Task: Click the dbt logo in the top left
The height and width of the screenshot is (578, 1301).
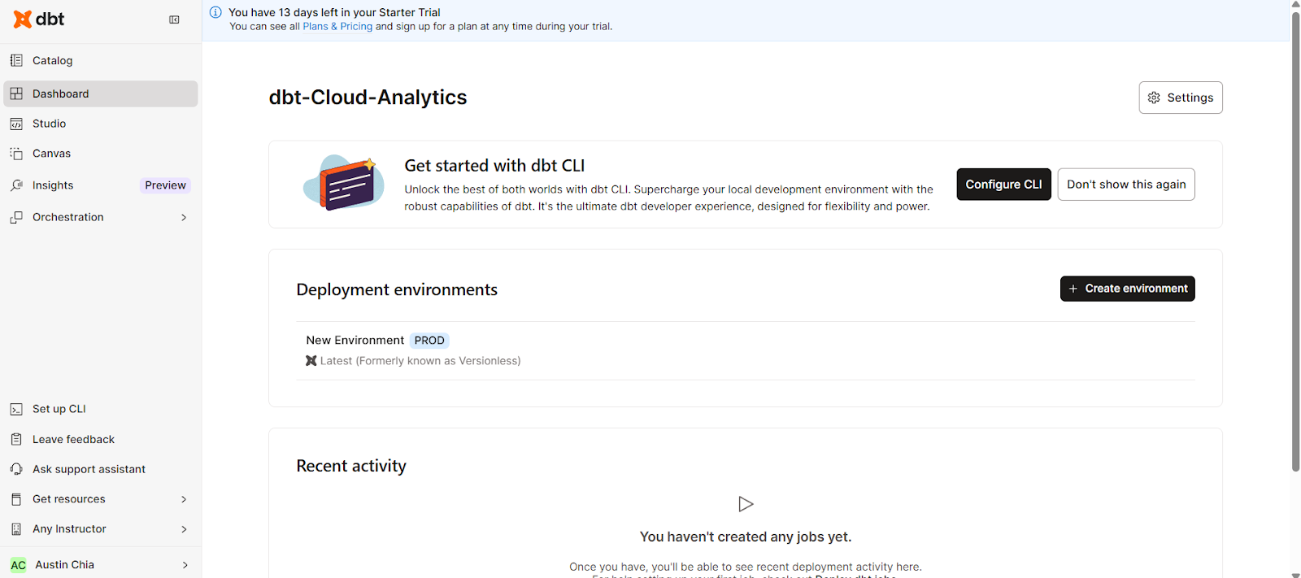Action: pyautogui.click(x=37, y=19)
